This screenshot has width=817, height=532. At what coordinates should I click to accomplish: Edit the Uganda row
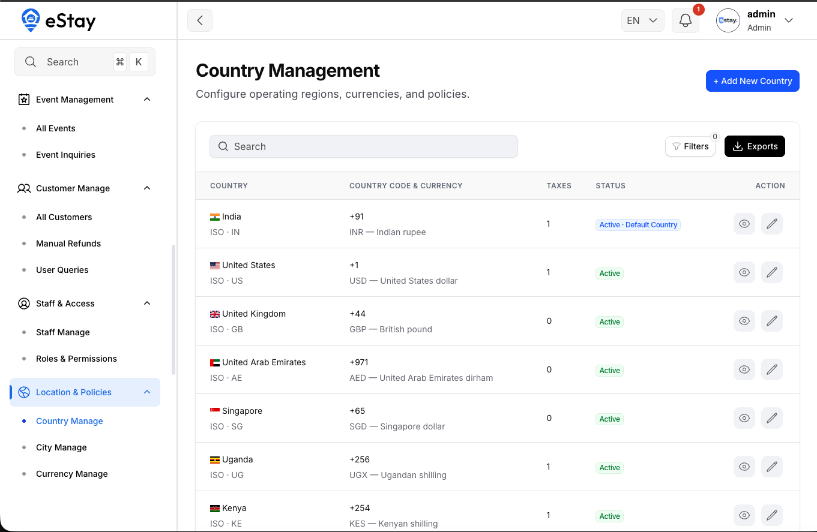(x=772, y=467)
